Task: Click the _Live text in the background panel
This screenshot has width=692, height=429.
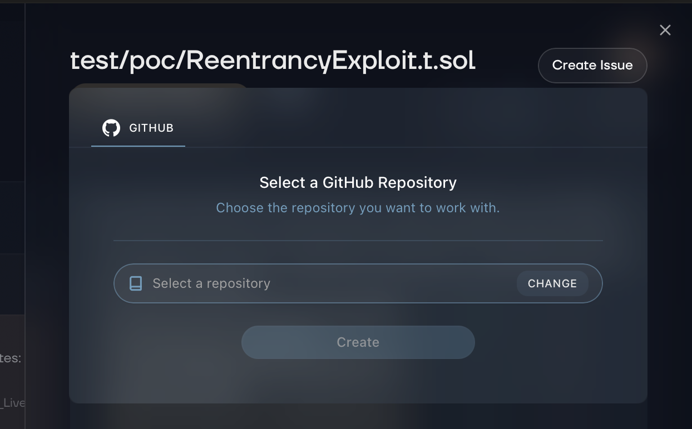Action: (13, 403)
